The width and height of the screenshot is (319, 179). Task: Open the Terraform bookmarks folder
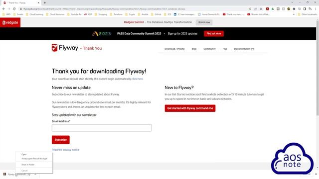point(116,14)
